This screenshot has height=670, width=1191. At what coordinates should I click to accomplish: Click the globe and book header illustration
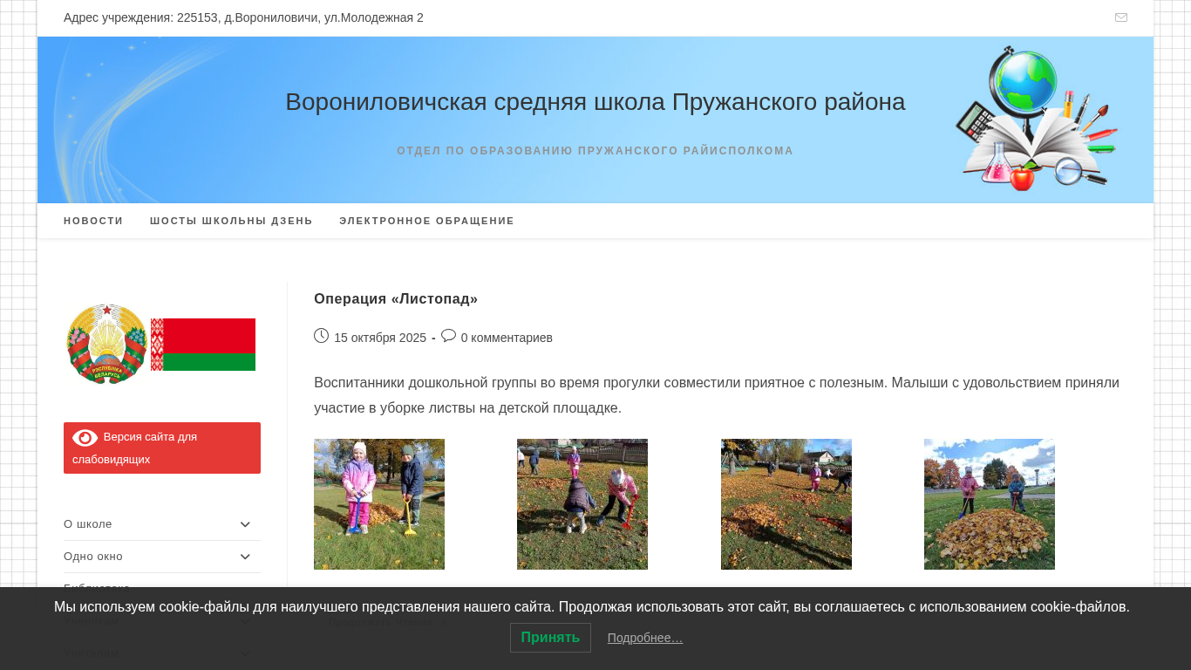pyautogui.click(x=1035, y=119)
